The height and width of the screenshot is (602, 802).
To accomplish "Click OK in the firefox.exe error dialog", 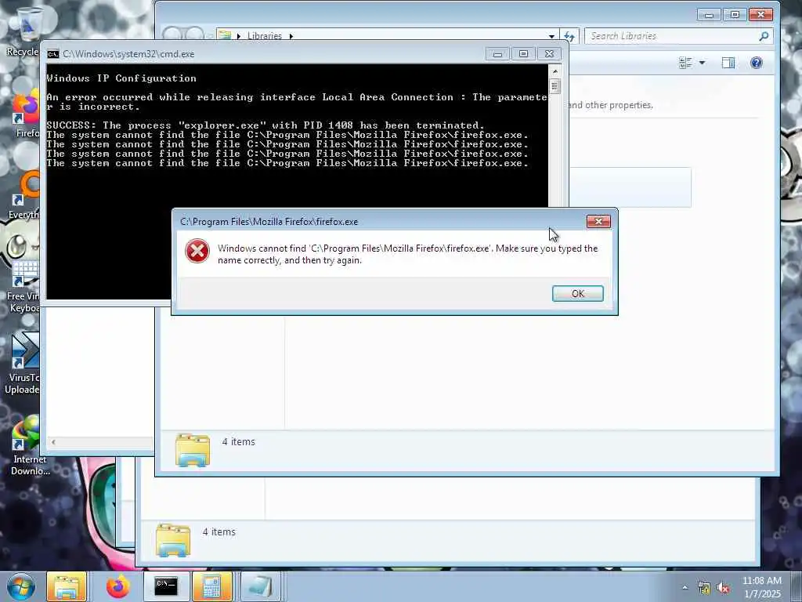I will tap(577, 293).
